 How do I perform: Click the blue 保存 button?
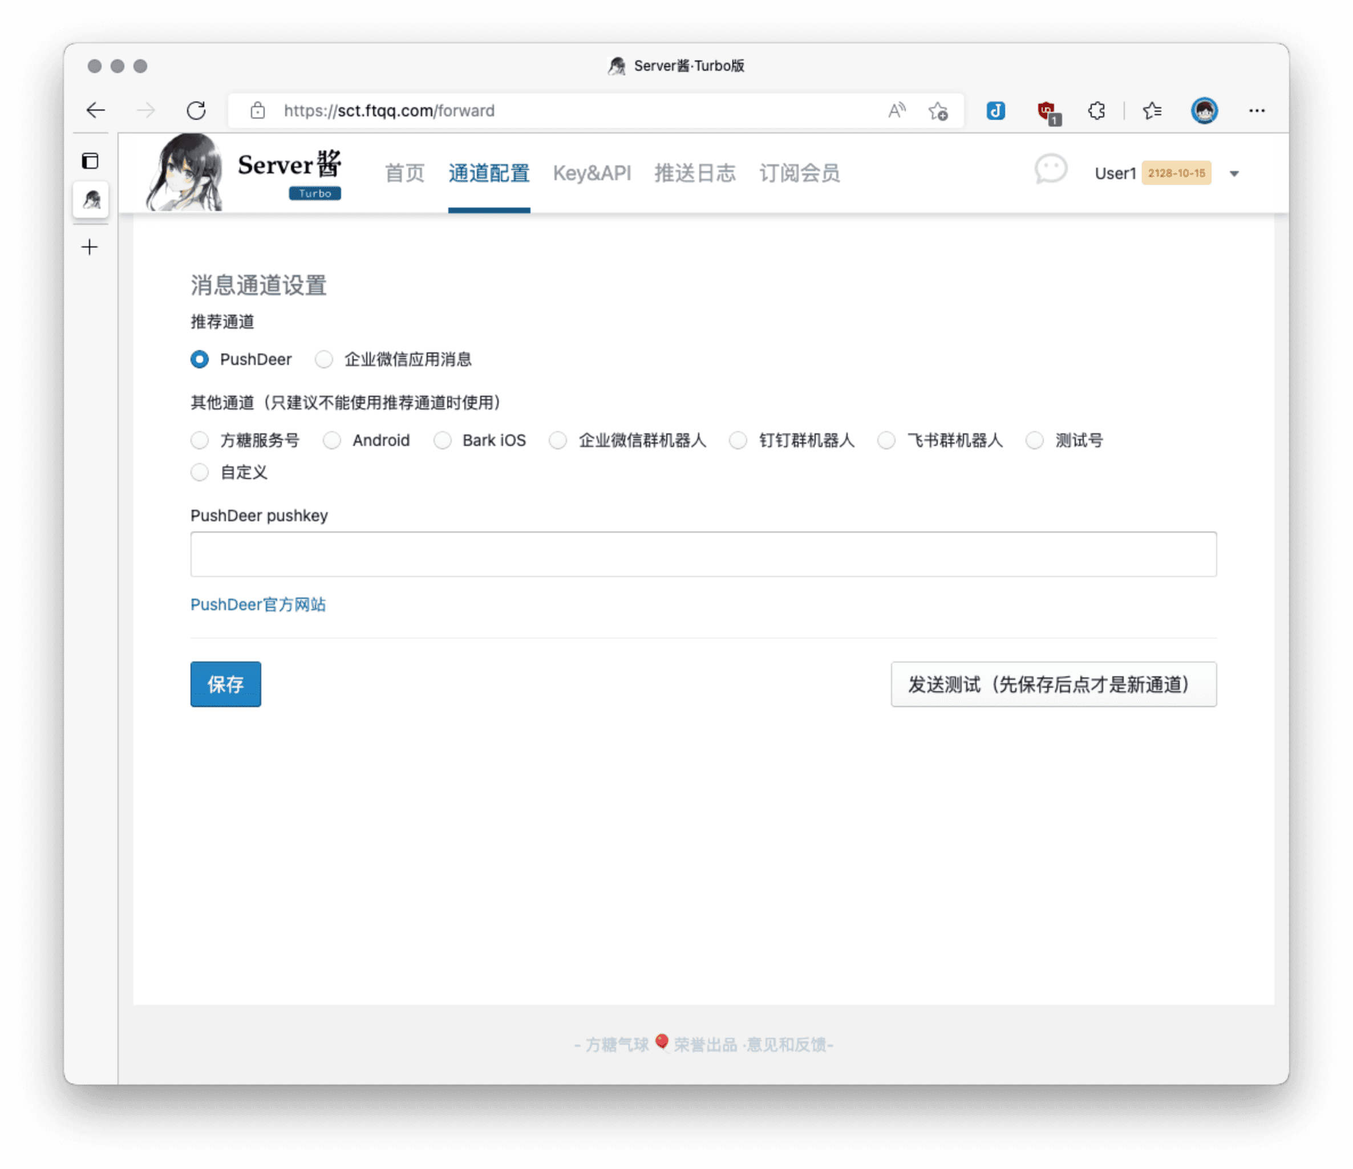(x=225, y=684)
